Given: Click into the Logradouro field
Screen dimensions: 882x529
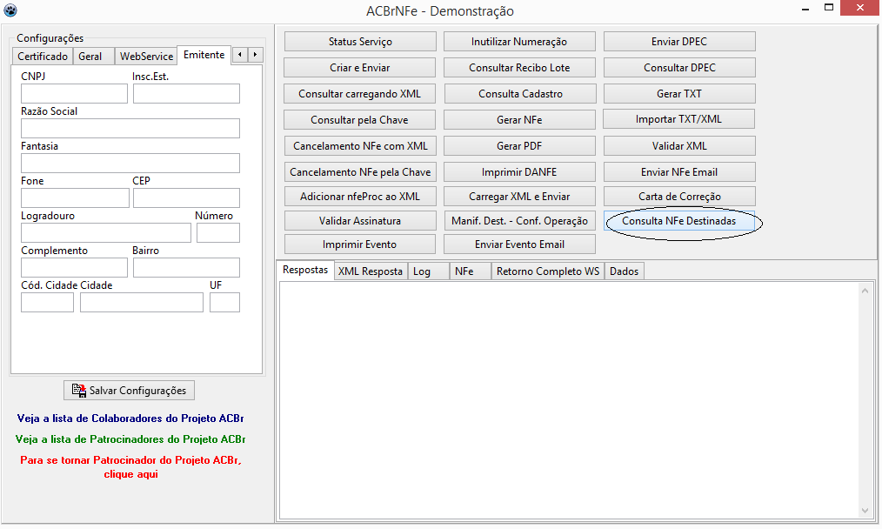Looking at the screenshot, I should pyautogui.click(x=106, y=233).
